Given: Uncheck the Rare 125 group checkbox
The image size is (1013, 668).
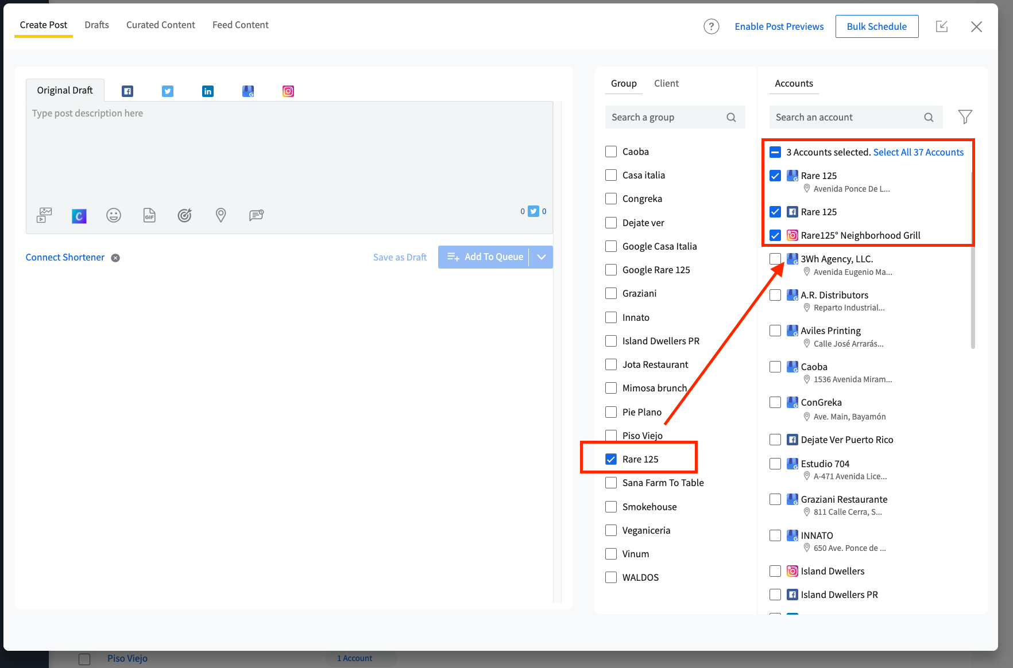Looking at the screenshot, I should pyautogui.click(x=611, y=459).
